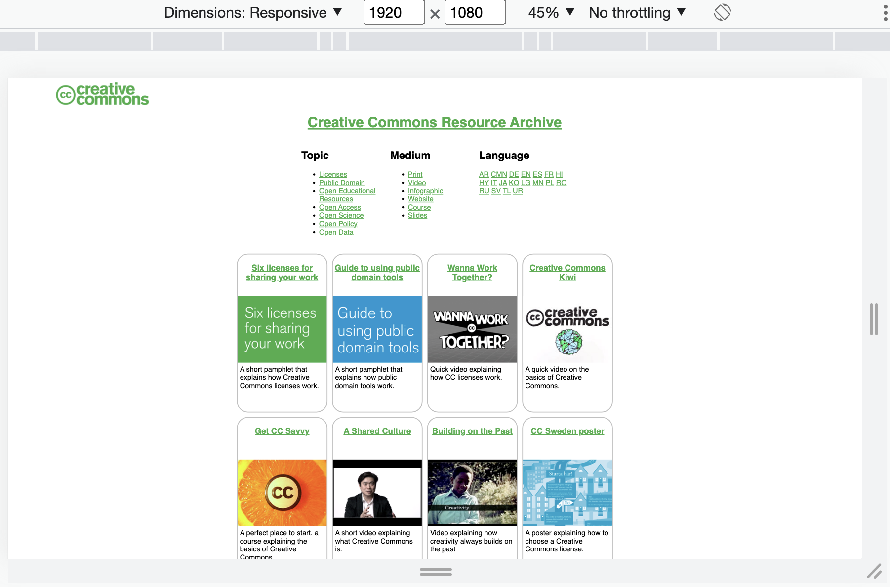Click the blue Guide to public domain tools thumbnail
The image size is (890, 587).
click(377, 329)
